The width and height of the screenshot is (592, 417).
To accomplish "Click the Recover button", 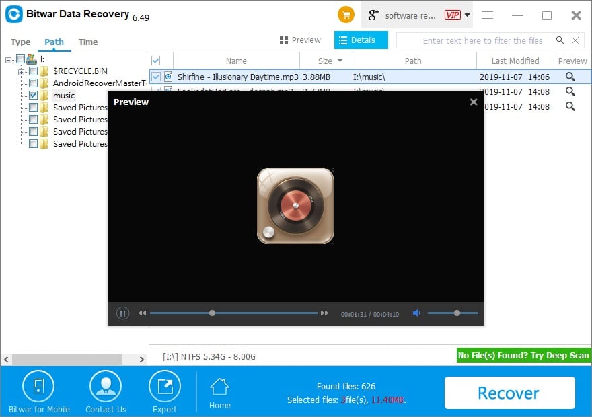I will coord(510,393).
